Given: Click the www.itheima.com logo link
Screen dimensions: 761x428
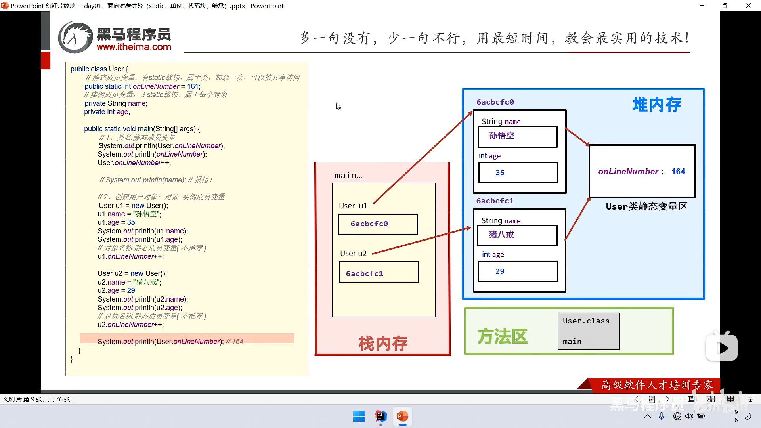Looking at the screenshot, I should [134, 47].
